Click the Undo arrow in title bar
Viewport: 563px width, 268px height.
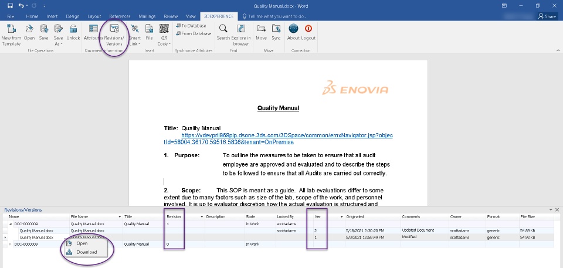pyautogui.click(x=21, y=6)
